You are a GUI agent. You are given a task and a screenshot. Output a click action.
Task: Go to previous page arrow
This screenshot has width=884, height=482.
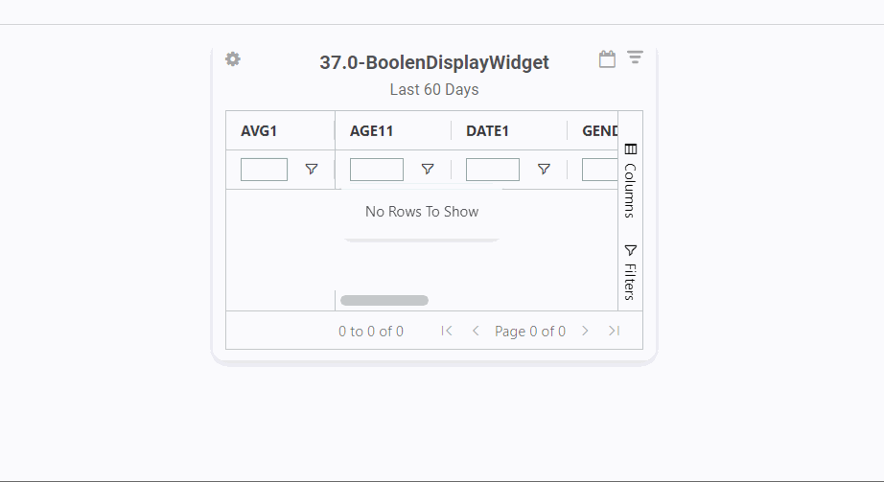(476, 331)
